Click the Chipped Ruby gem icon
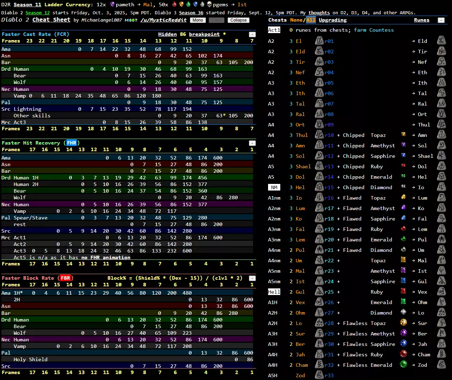 [403, 165]
